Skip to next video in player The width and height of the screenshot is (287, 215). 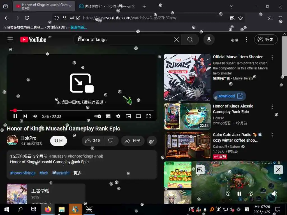click(x=25, y=116)
